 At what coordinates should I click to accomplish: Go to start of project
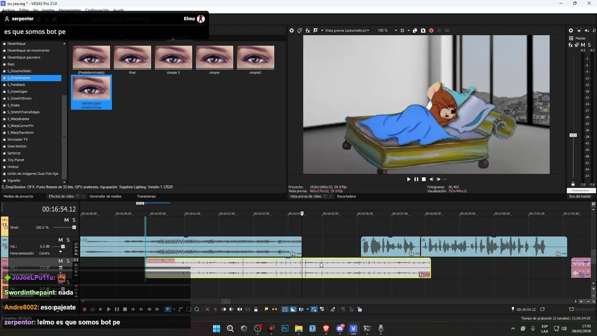point(133,309)
